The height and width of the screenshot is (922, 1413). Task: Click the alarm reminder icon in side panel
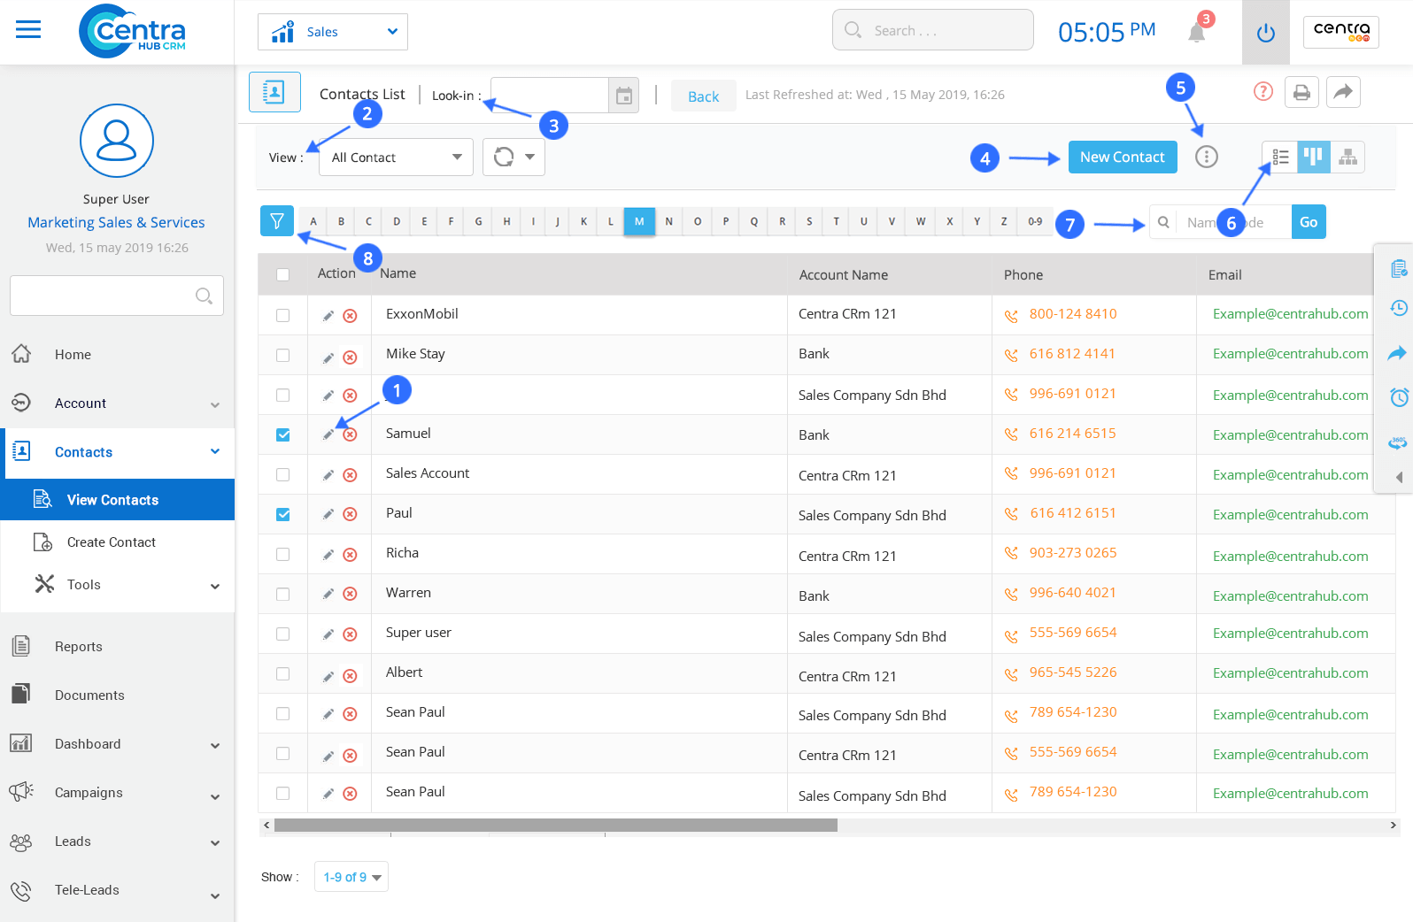(x=1399, y=397)
